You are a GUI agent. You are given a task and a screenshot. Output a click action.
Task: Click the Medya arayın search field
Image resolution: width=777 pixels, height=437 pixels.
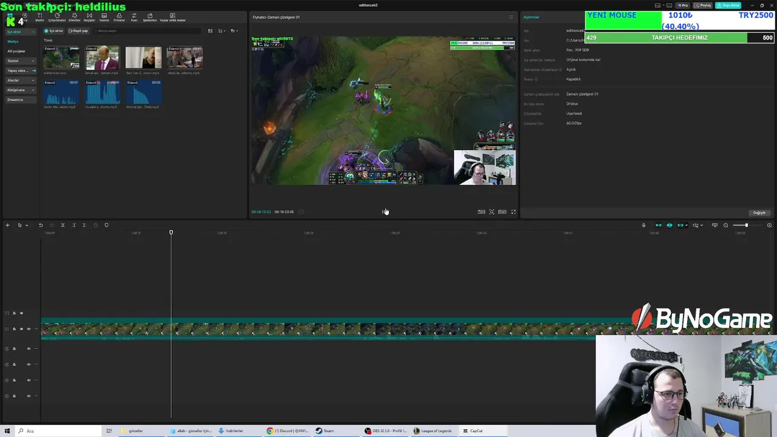146,31
